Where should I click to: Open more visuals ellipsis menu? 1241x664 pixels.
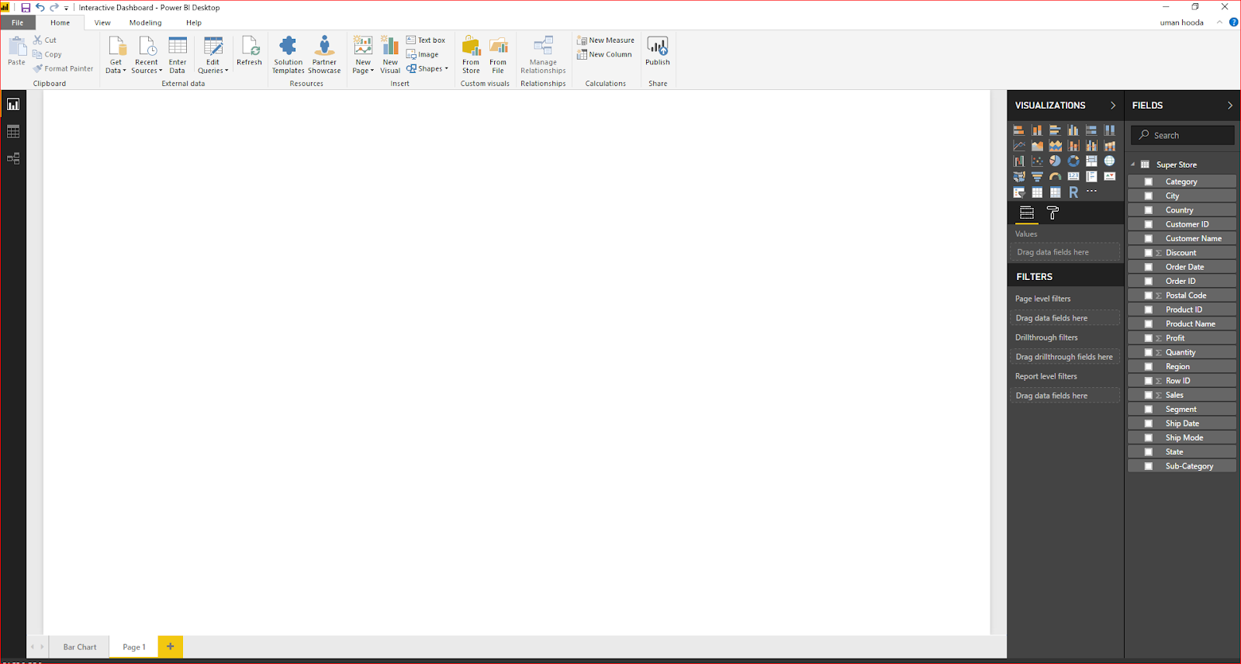point(1091,192)
